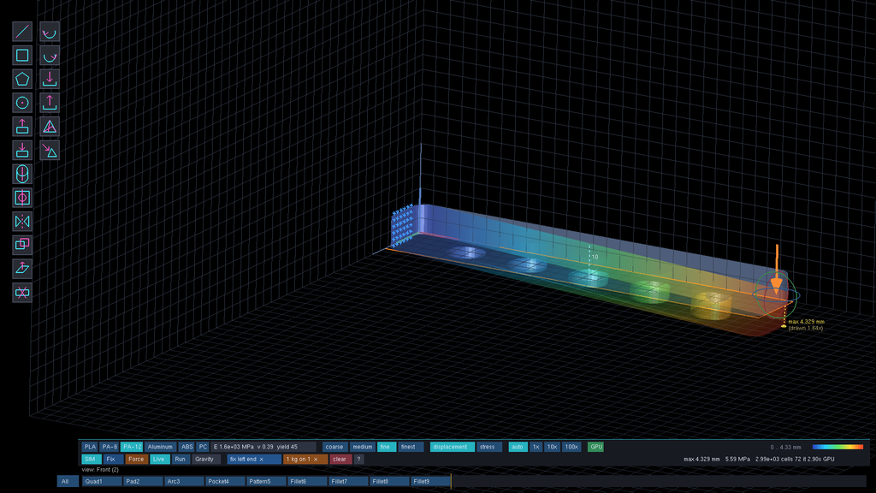Choose PA-12 material
Screen dimensions: 876x493
coord(132,447)
